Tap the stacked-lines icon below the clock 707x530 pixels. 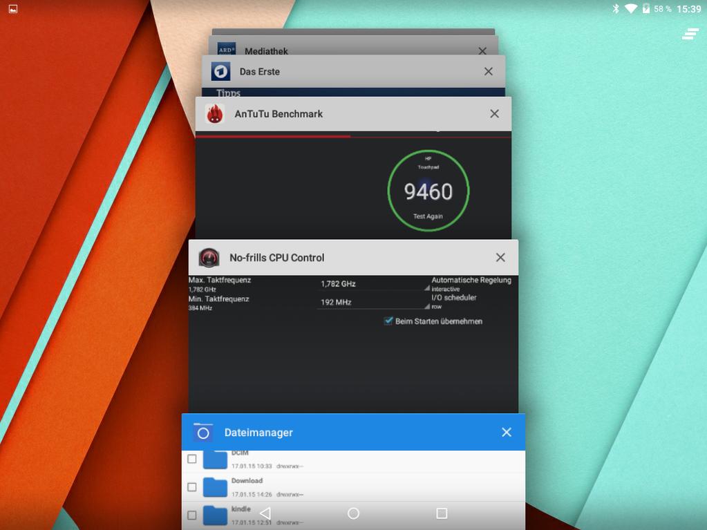[x=690, y=34]
